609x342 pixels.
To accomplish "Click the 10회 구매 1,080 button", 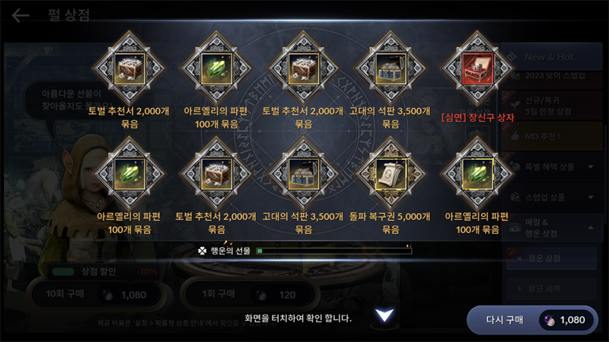I will pyautogui.click(x=96, y=294).
